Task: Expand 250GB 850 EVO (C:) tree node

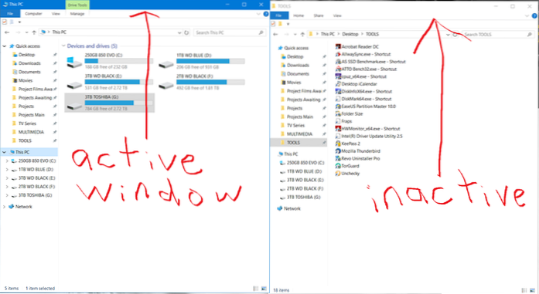Action: [7, 161]
